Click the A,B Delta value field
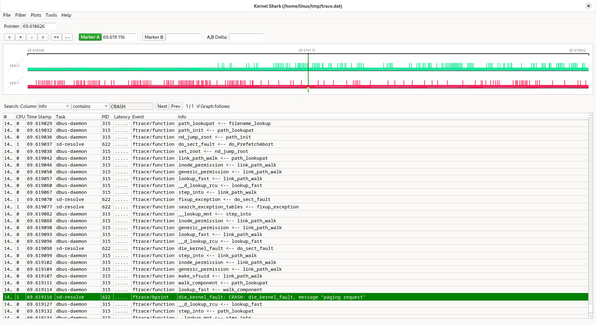The width and height of the screenshot is (596, 325). (246, 37)
